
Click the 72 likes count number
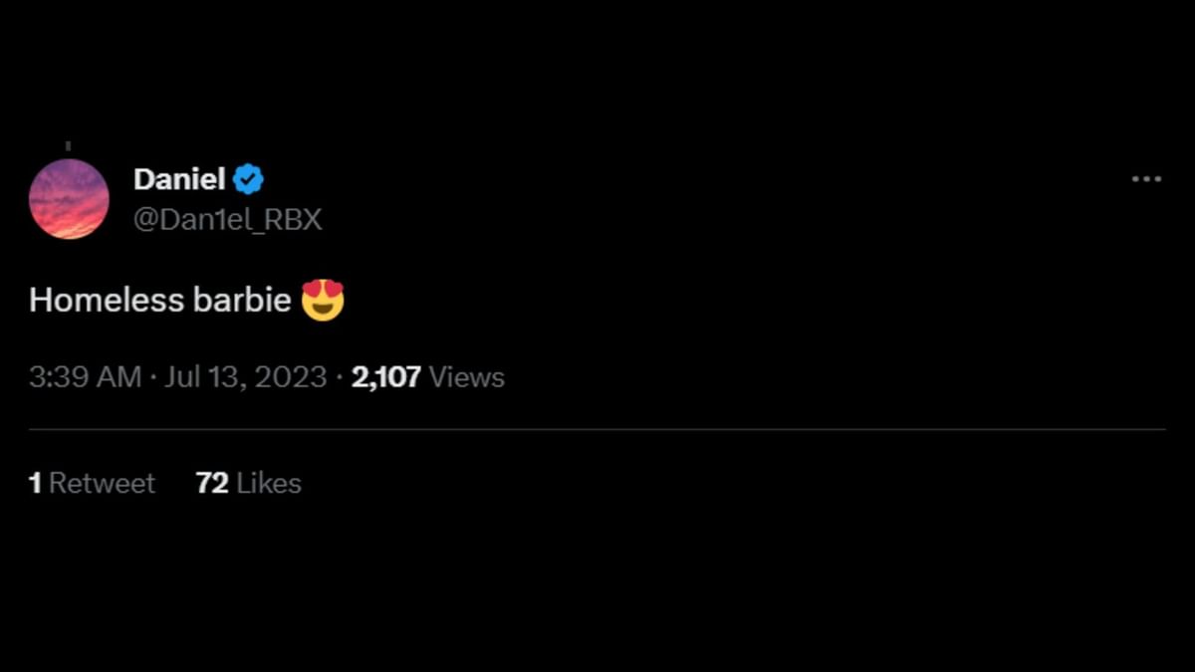(212, 484)
